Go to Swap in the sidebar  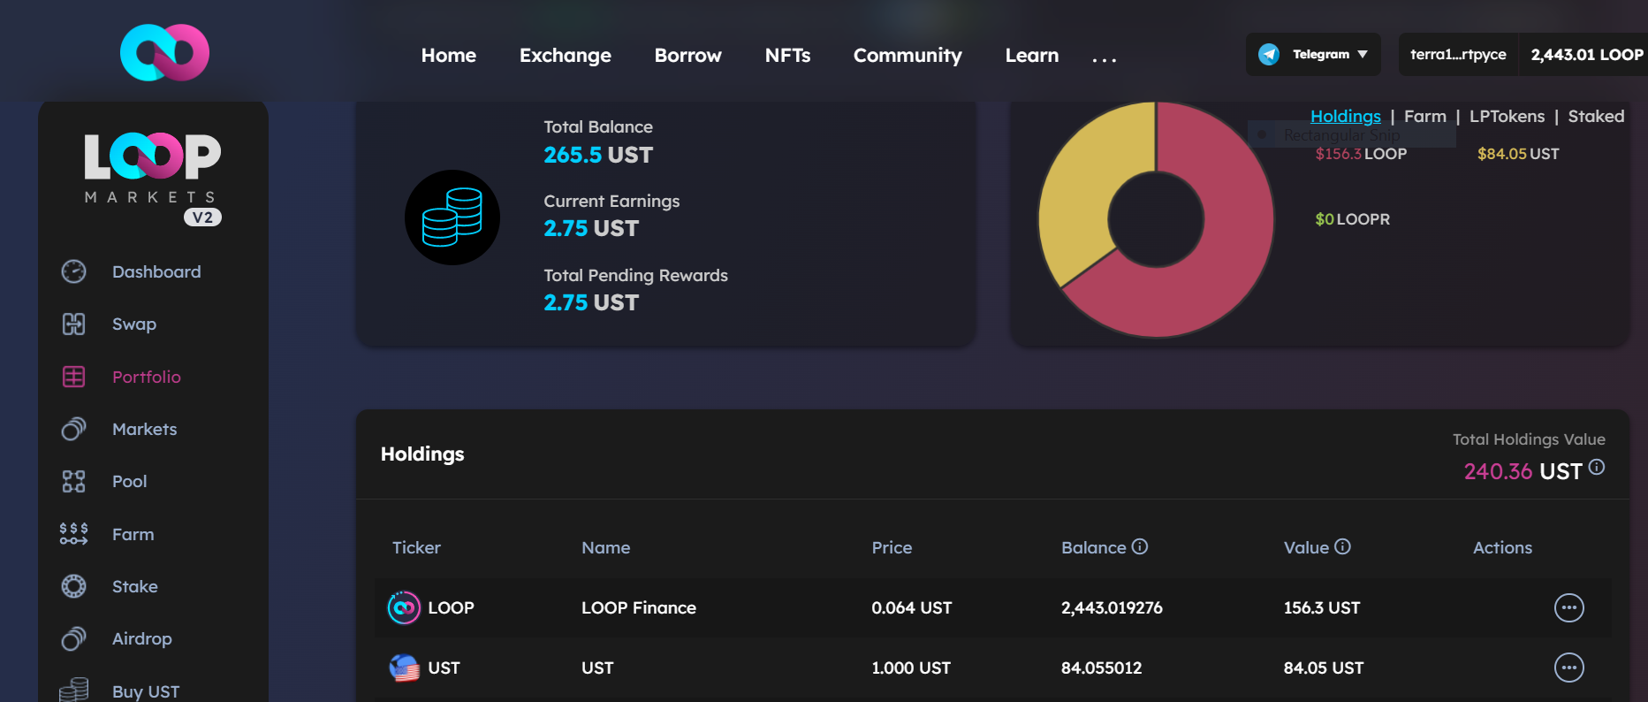(134, 324)
